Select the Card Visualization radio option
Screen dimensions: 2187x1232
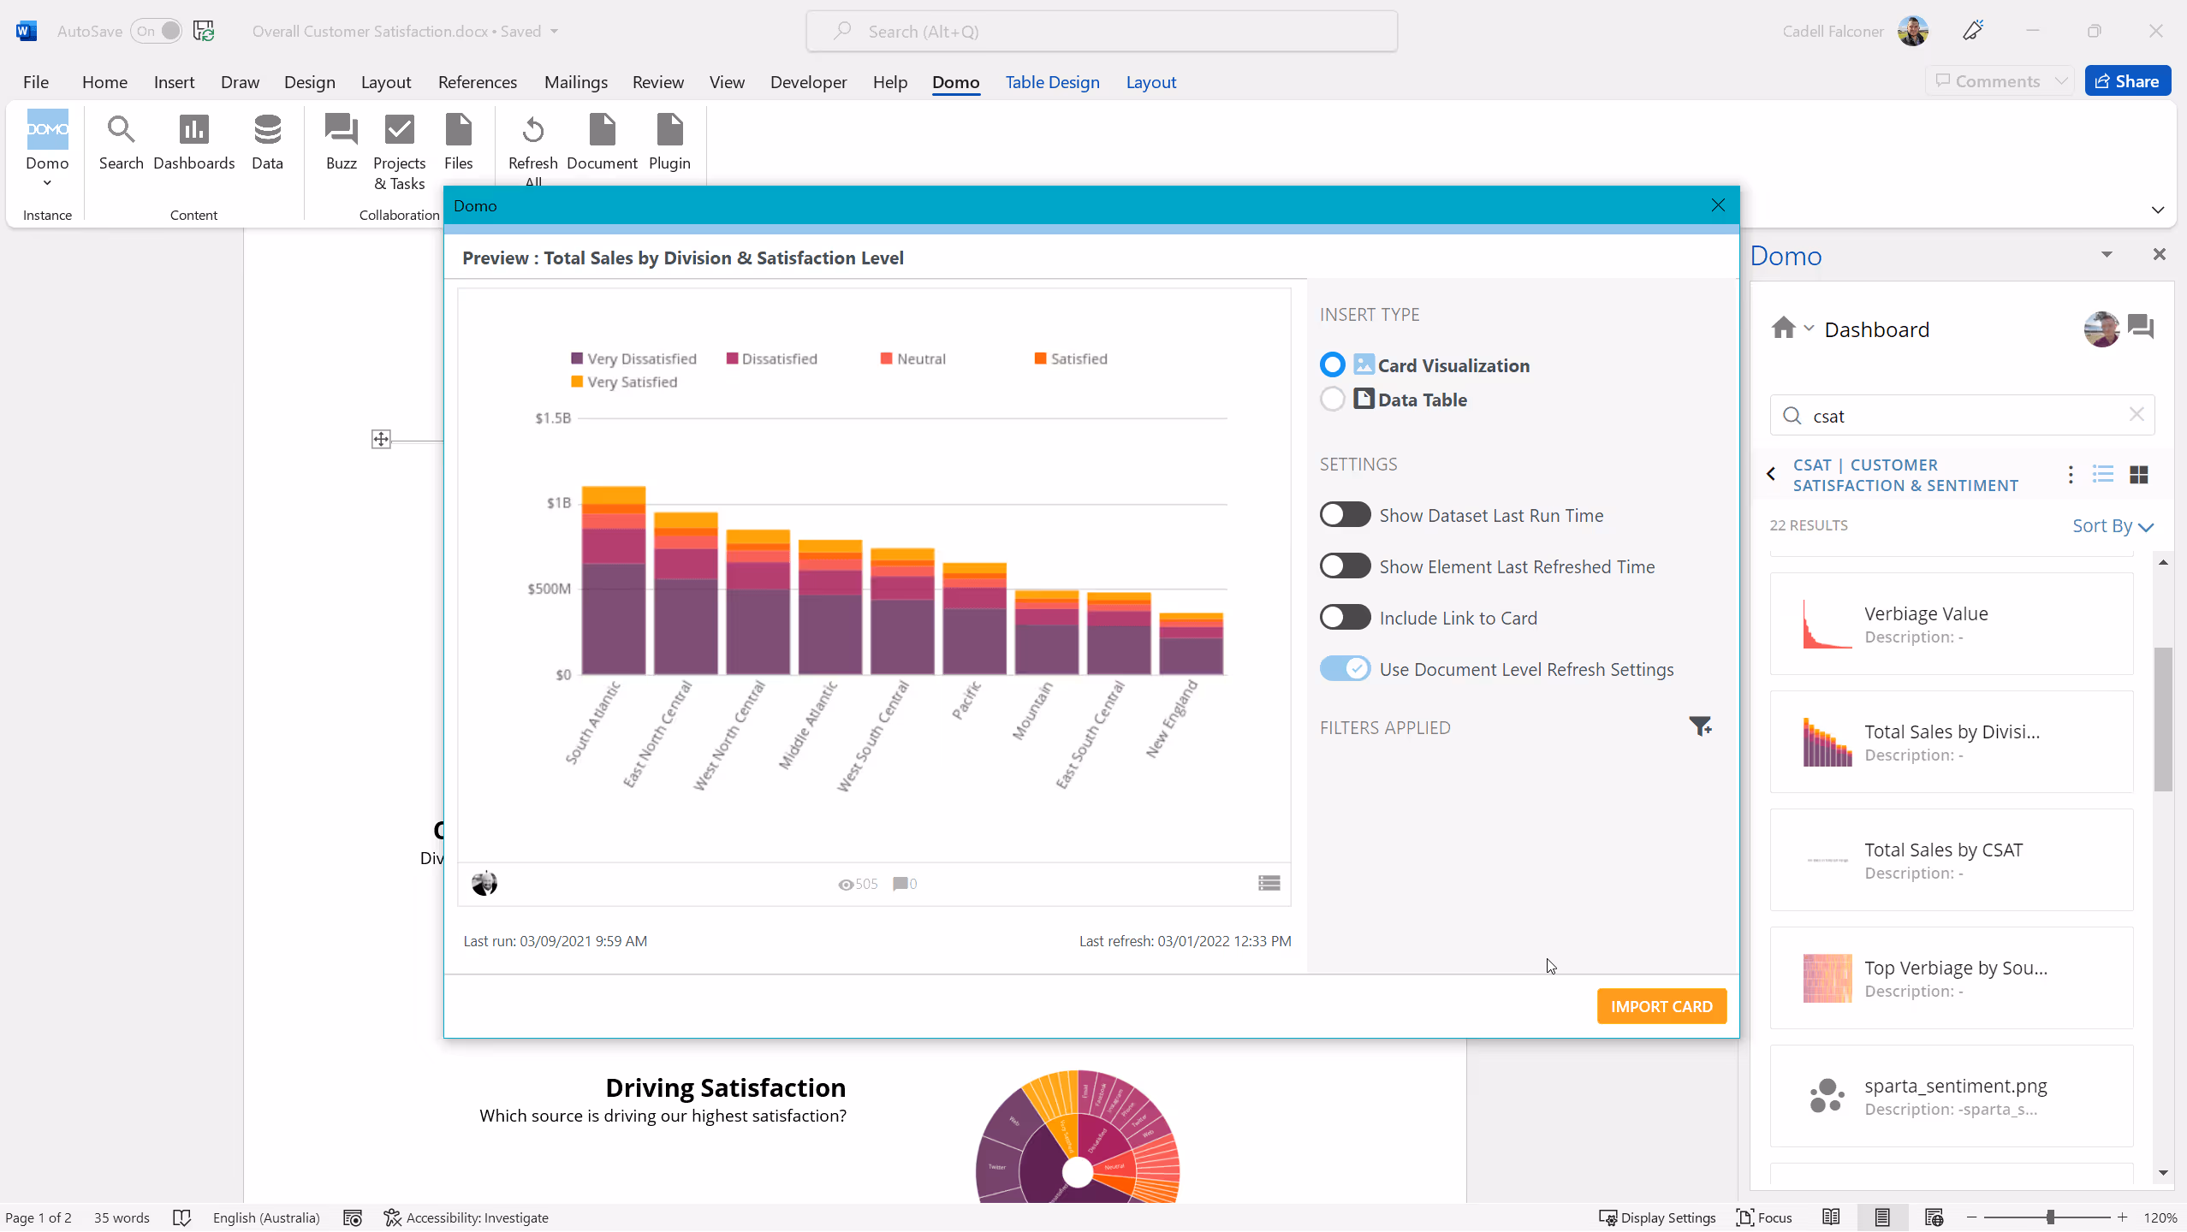1332,364
